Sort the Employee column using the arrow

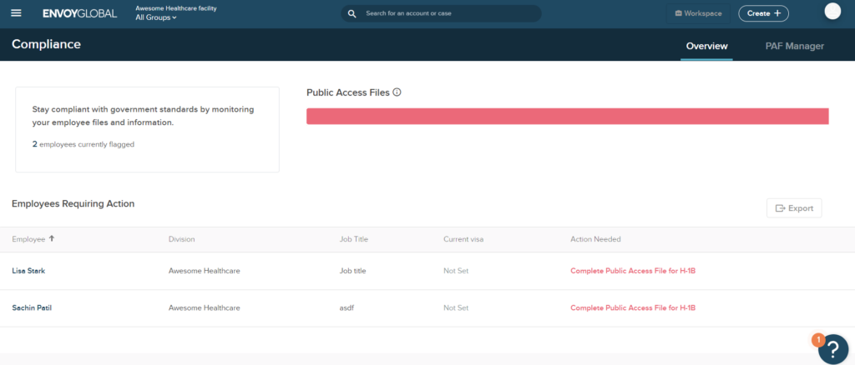(52, 239)
